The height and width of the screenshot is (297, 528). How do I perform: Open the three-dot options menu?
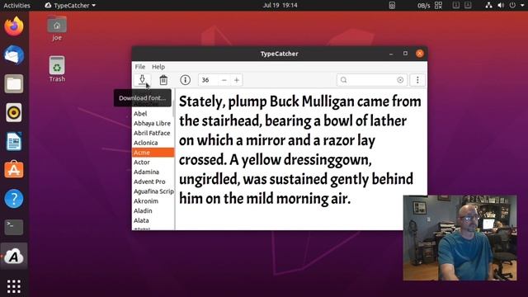click(417, 80)
